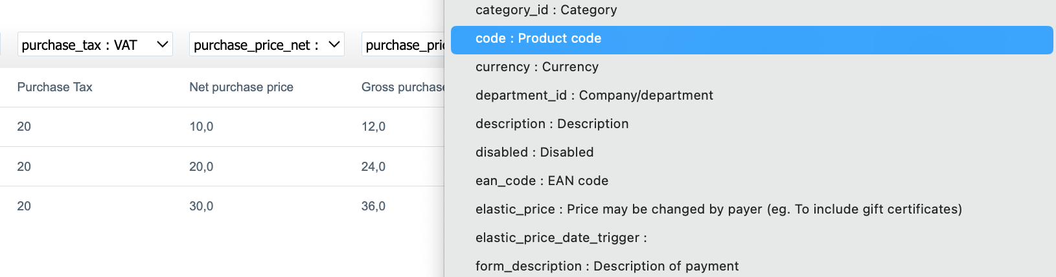This screenshot has height=277, width=1056.
Task: Pick 'form_description : Description of payment'
Action: (607, 266)
